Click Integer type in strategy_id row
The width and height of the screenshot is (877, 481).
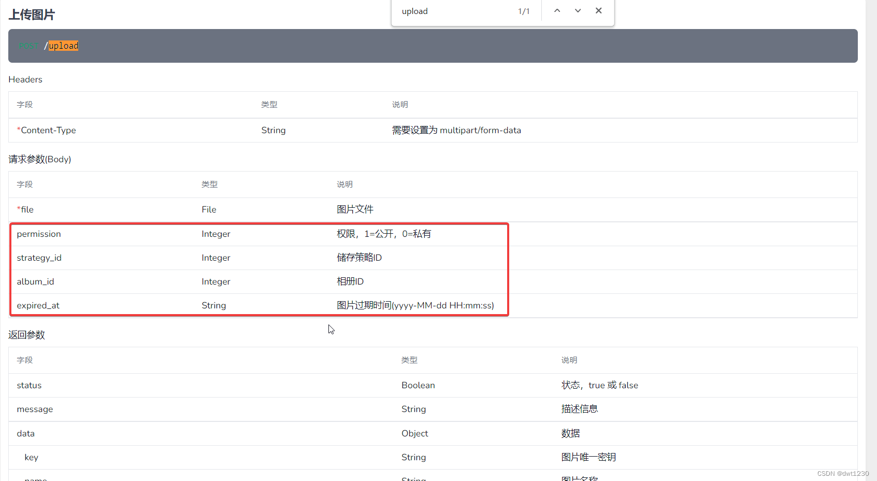[216, 258]
